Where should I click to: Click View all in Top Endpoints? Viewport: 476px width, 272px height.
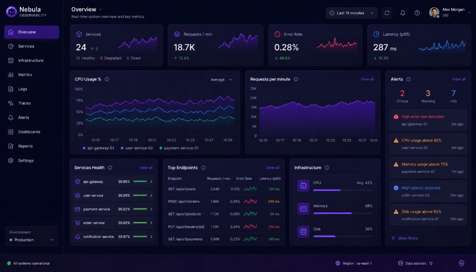click(272, 167)
